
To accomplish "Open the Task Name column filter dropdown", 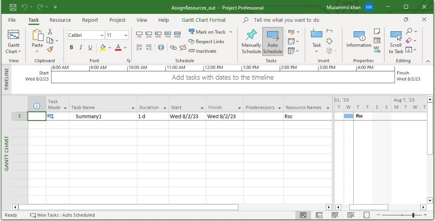I will [133, 108].
